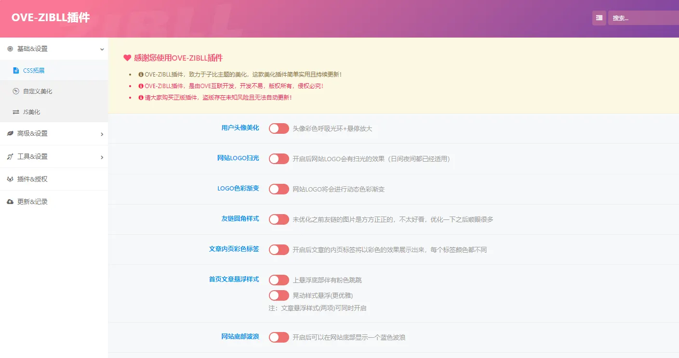This screenshot has height=358, width=679.
Task: Open the 更新&记录 menu item
Action: pyautogui.click(x=54, y=202)
